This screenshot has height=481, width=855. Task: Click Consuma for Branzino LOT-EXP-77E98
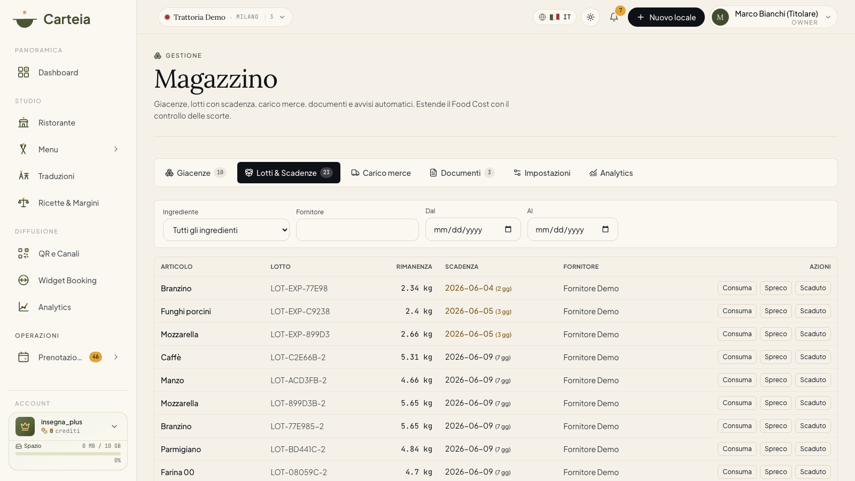tap(737, 288)
